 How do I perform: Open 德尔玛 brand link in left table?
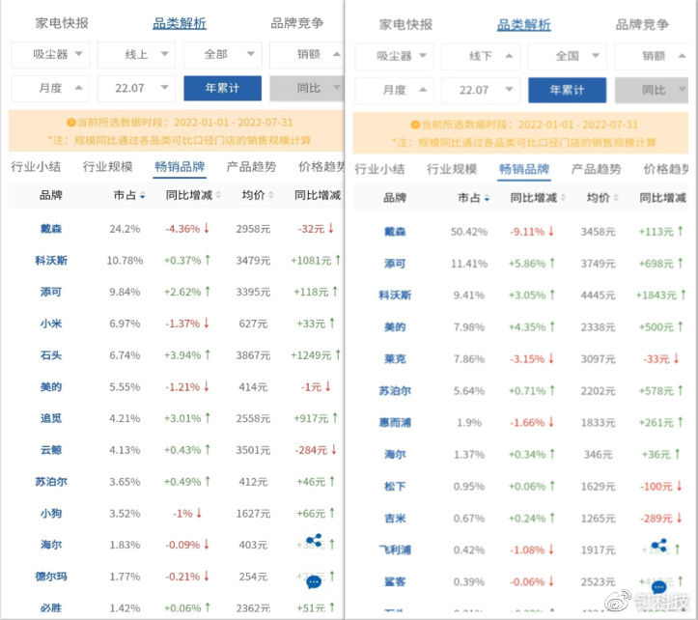point(51,577)
